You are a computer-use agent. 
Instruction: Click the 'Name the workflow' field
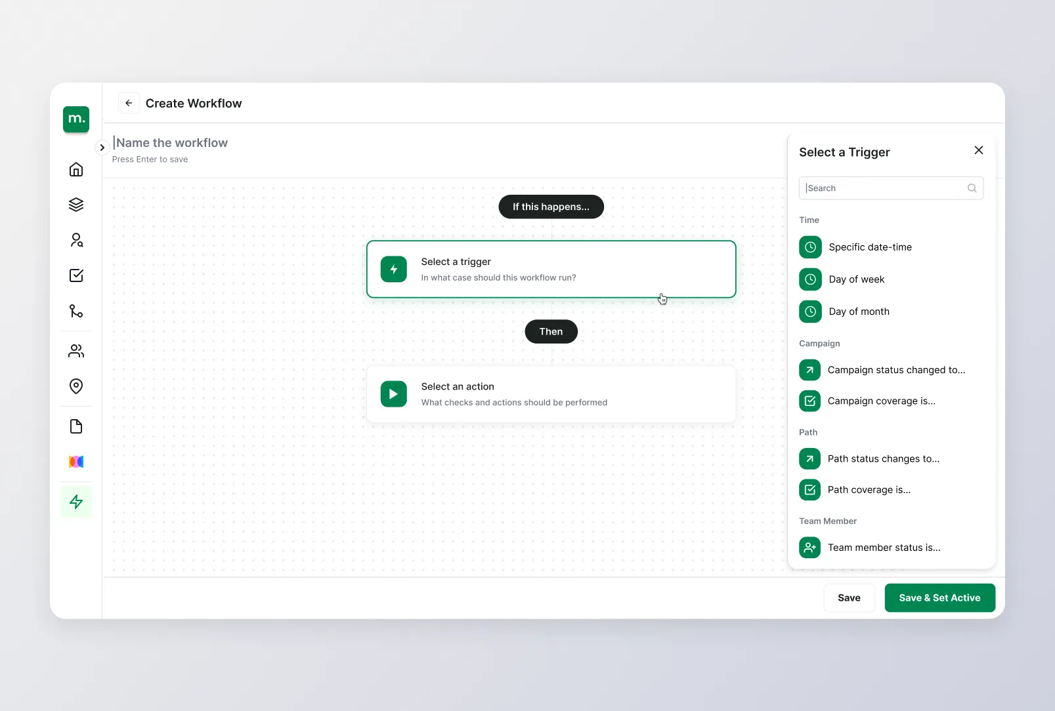click(x=171, y=143)
